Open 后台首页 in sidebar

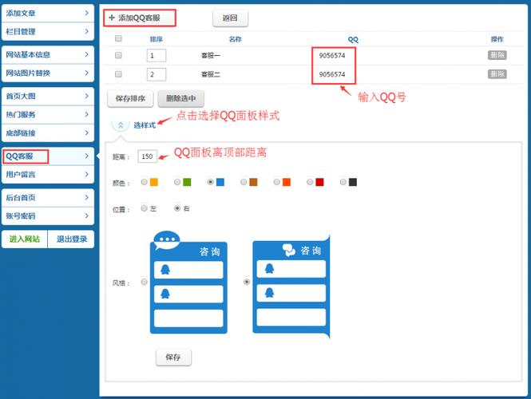click(x=48, y=198)
